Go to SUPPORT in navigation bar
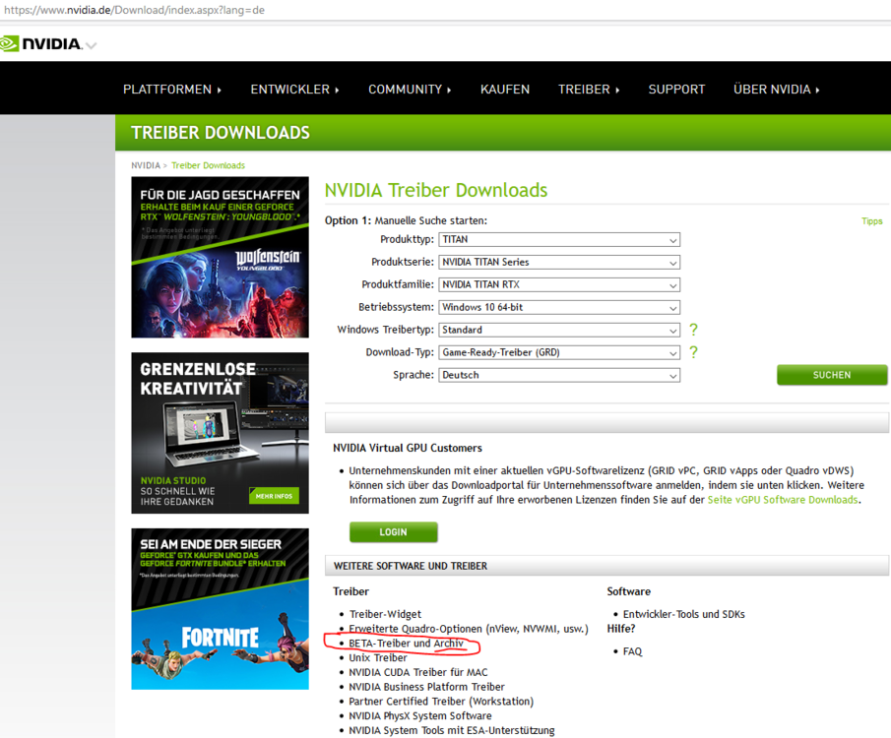891x738 pixels. click(676, 90)
